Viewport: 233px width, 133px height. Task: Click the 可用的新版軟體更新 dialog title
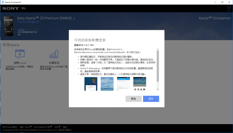point(90,40)
